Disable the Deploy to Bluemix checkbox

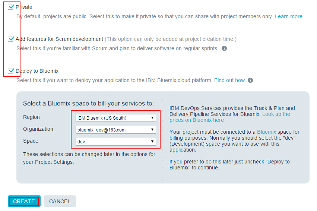pos(11,71)
